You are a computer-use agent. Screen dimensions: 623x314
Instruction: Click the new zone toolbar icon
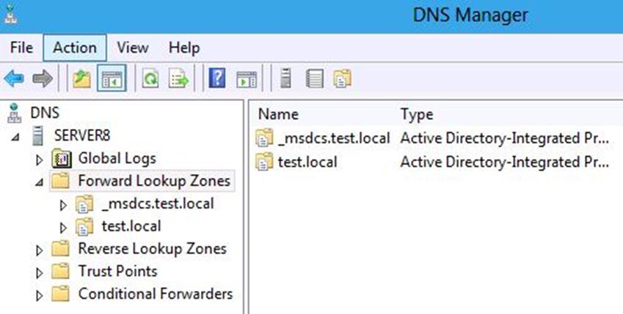click(343, 78)
